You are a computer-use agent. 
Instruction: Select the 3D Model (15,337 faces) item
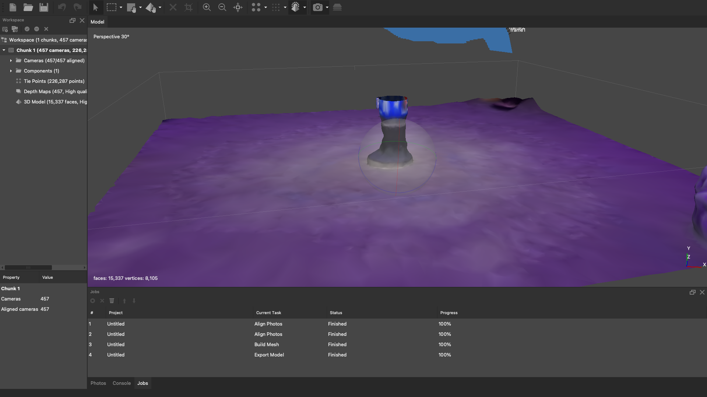(55, 102)
